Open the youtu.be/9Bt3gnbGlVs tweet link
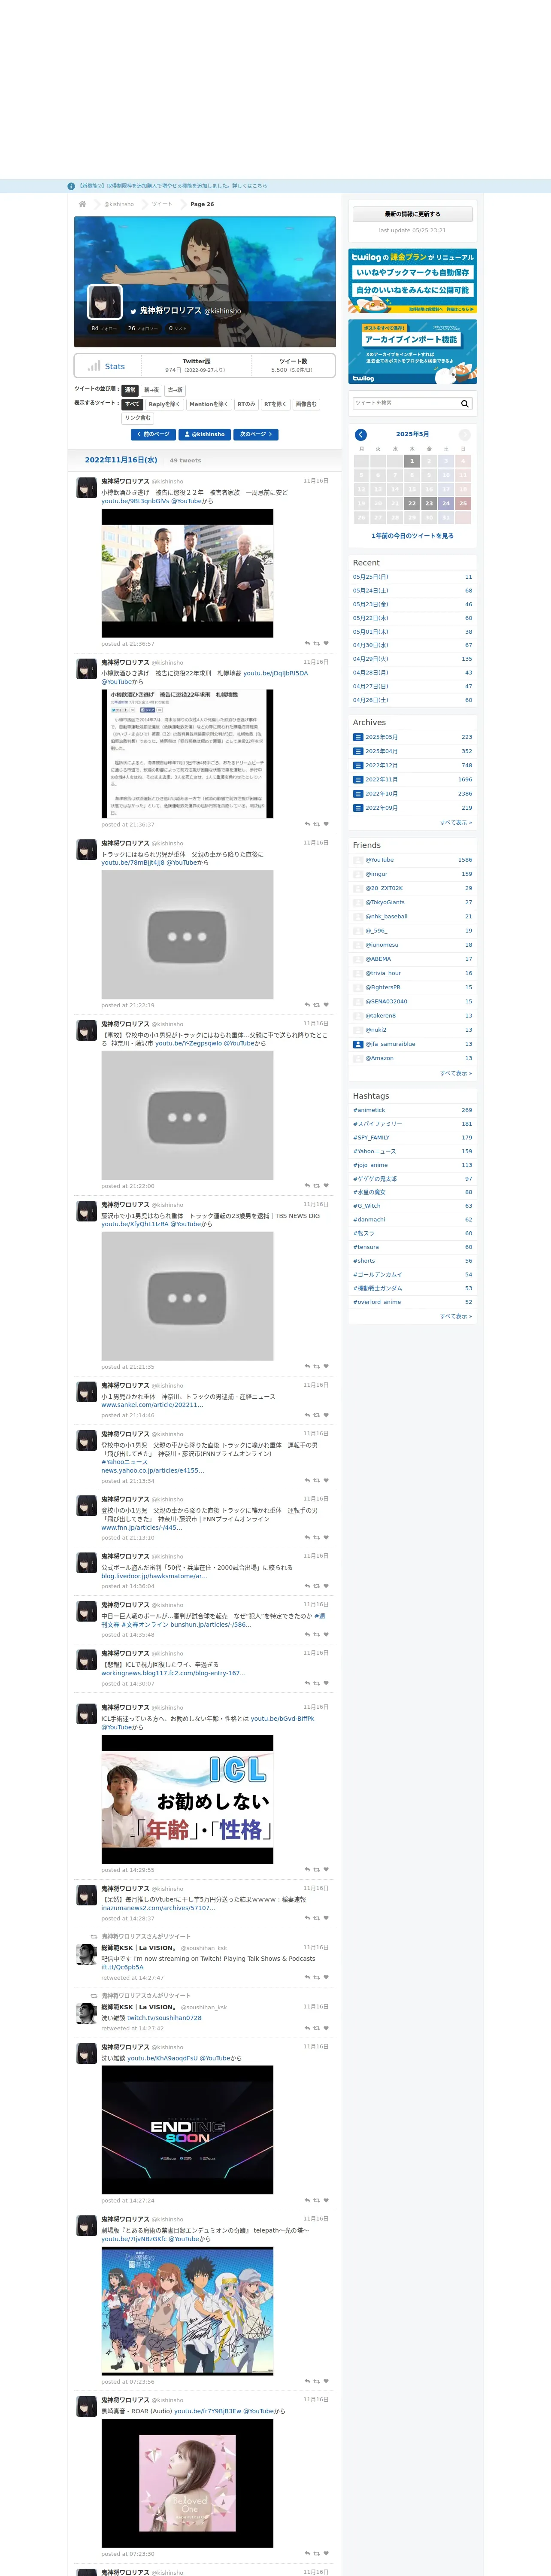551x2576 pixels. coord(135,501)
